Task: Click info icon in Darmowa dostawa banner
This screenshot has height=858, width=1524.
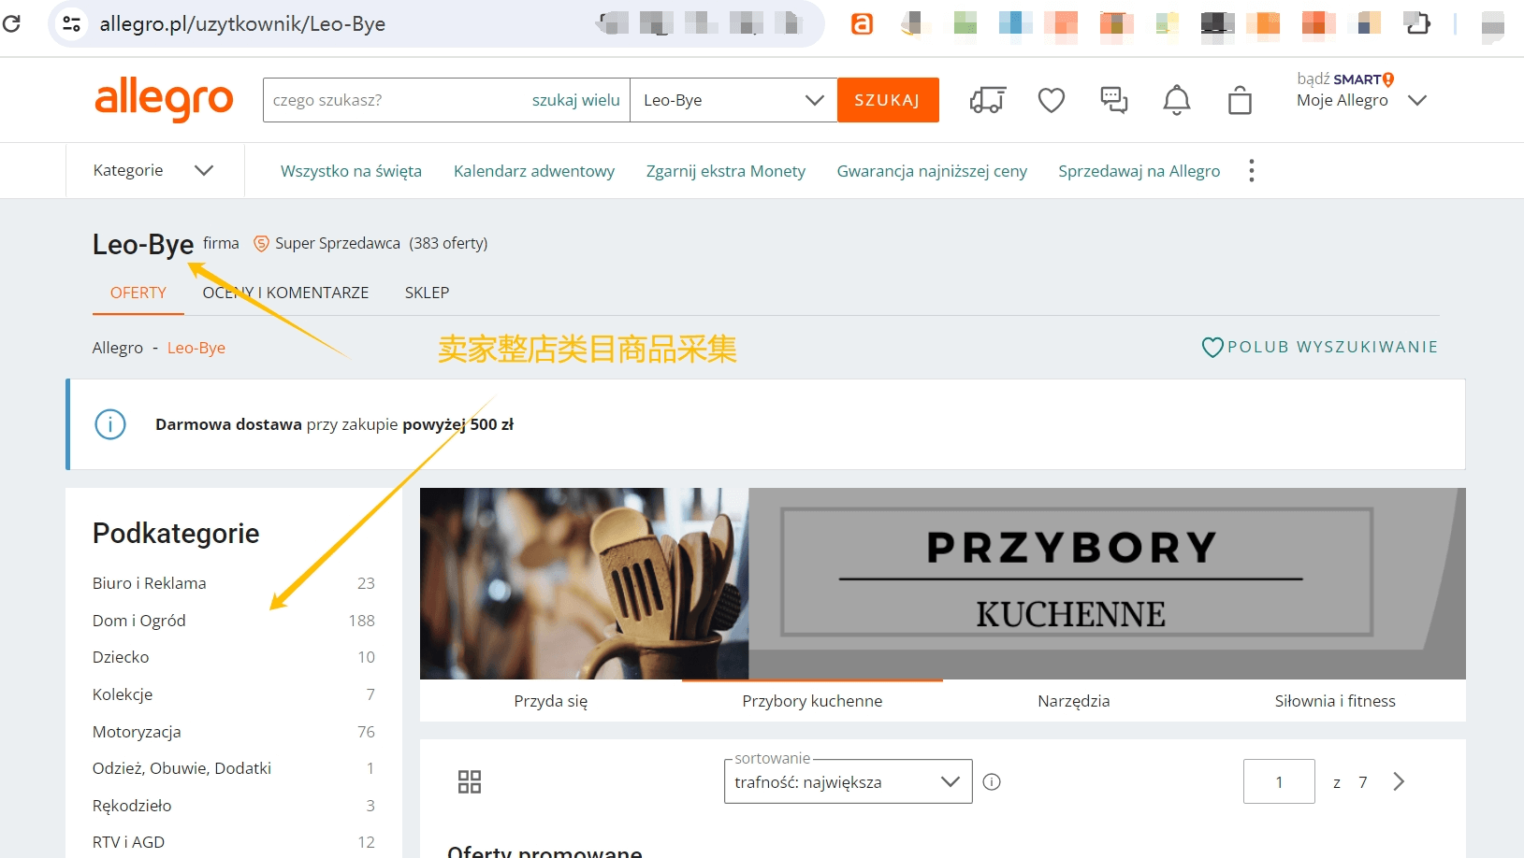Action: [110, 424]
